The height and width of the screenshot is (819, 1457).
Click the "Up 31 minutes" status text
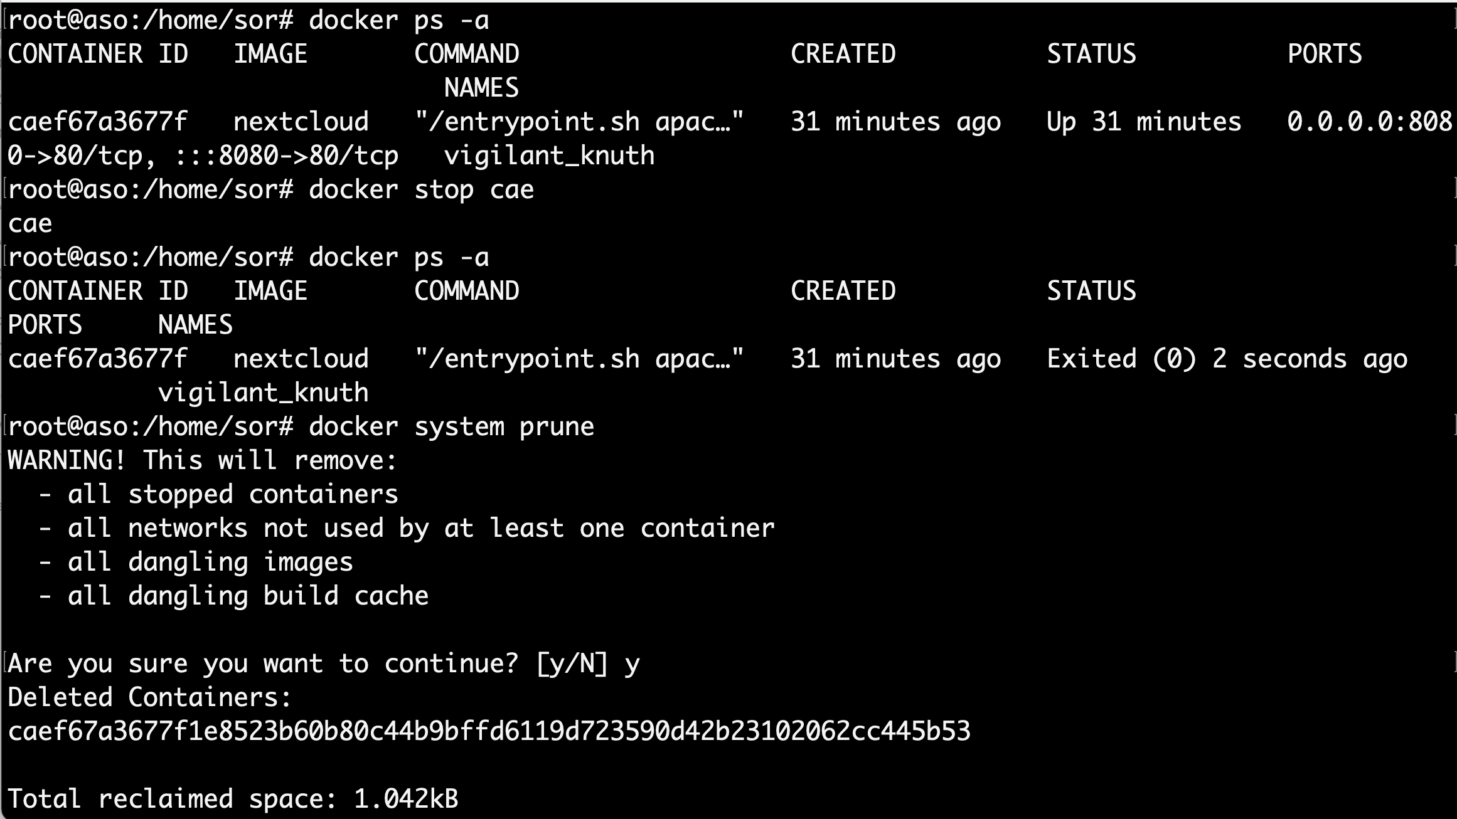(x=1143, y=122)
